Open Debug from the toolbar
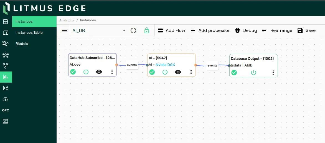The width and height of the screenshot is (325, 143). click(246, 30)
